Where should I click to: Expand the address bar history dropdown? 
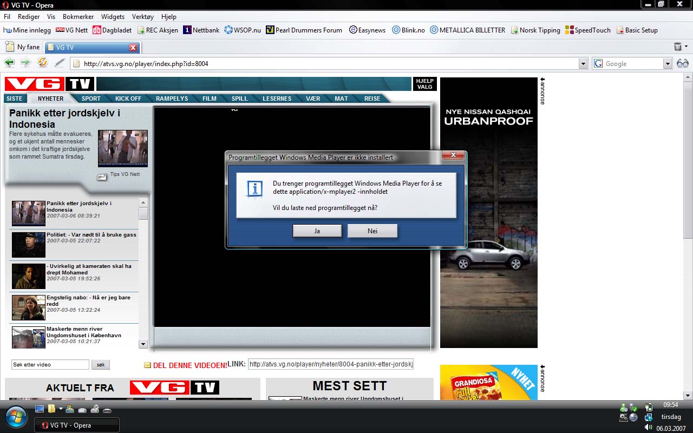pyautogui.click(x=583, y=64)
